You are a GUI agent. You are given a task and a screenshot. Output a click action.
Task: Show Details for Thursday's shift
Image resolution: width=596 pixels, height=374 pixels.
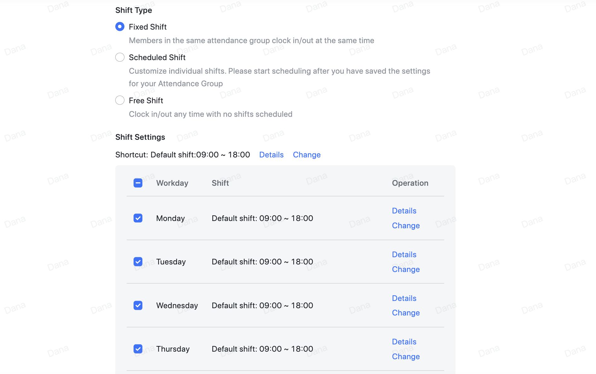[404, 342]
